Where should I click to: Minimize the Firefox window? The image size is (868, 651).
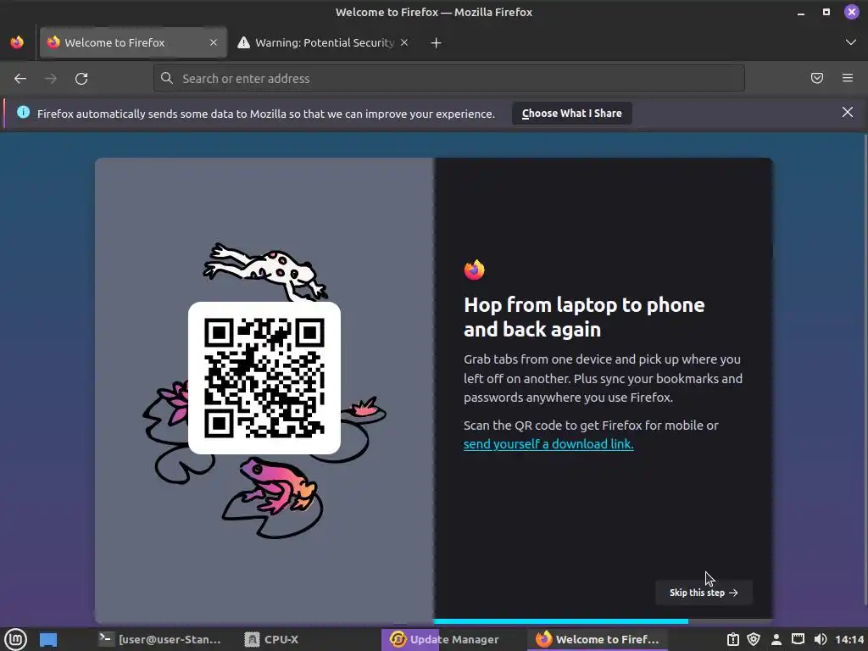click(801, 12)
